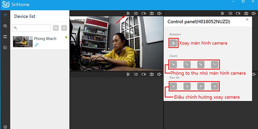Click snapshot camera in the lower-left pane

coord(152,74)
